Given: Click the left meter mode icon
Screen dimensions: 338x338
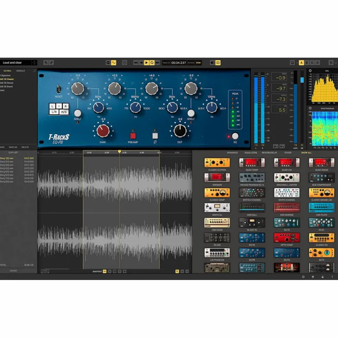Looking at the screenshot, I should [275, 146].
